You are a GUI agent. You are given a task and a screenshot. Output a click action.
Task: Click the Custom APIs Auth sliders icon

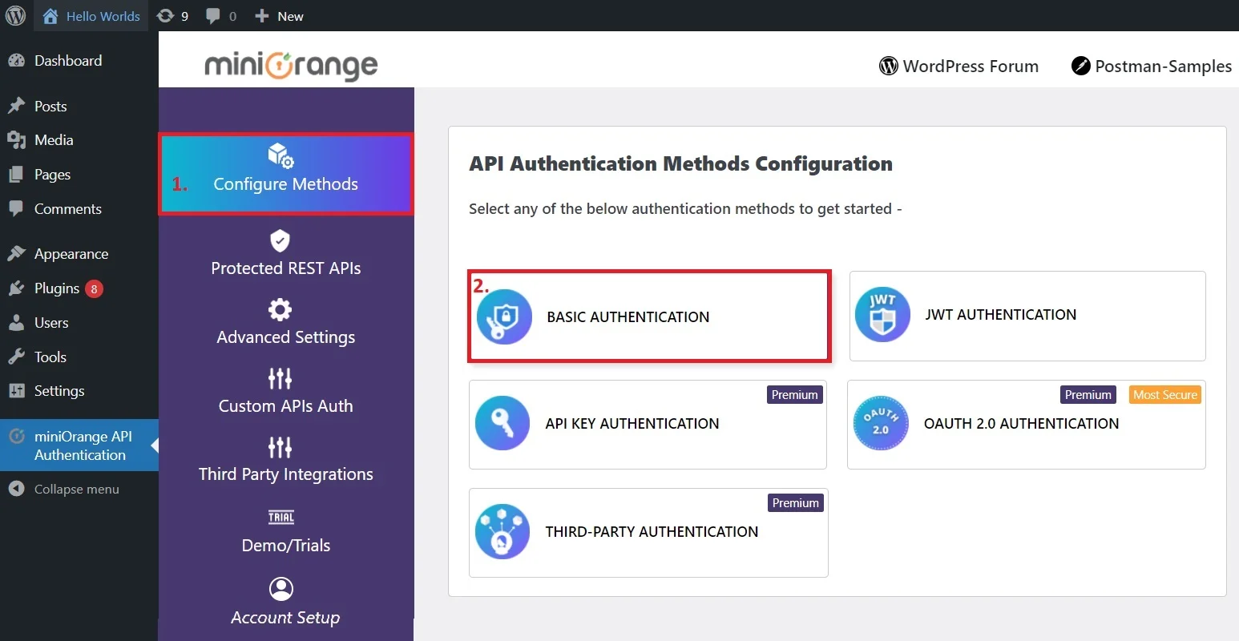(280, 378)
